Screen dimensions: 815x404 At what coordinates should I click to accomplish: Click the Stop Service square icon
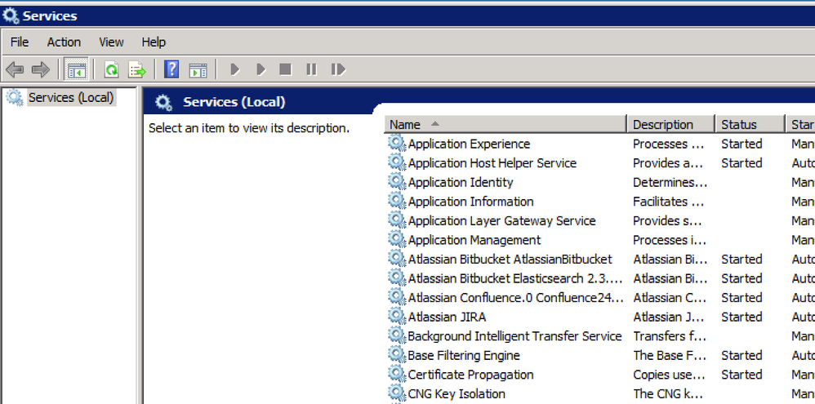coord(285,69)
